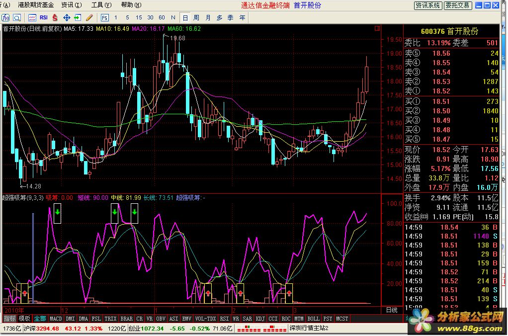508x336 pixels.
Task: Select the blue four-arrow move icon
Action: coord(67,17)
